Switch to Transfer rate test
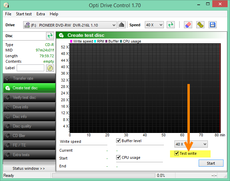 tap(29, 78)
